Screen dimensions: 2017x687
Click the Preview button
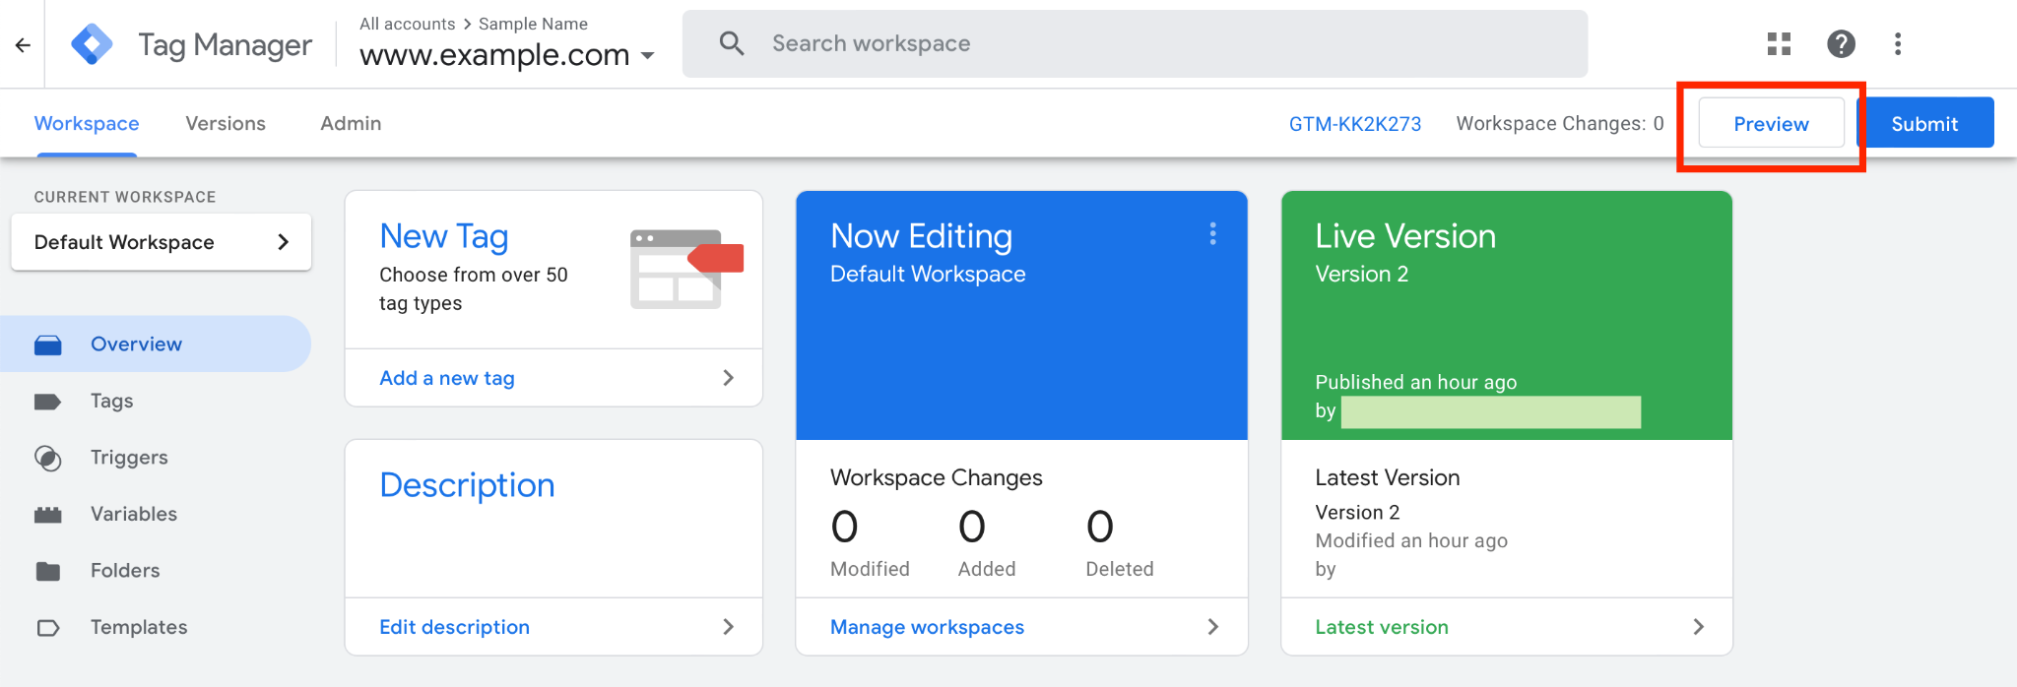pyautogui.click(x=1771, y=124)
